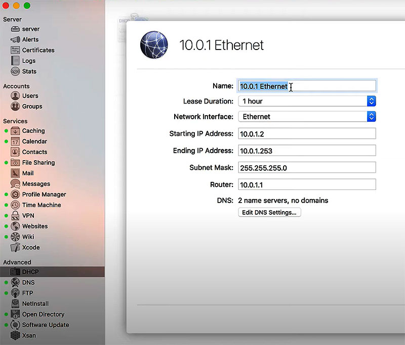Open the Wiki service icon
This screenshot has height=345, width=405.
point(15,236)
